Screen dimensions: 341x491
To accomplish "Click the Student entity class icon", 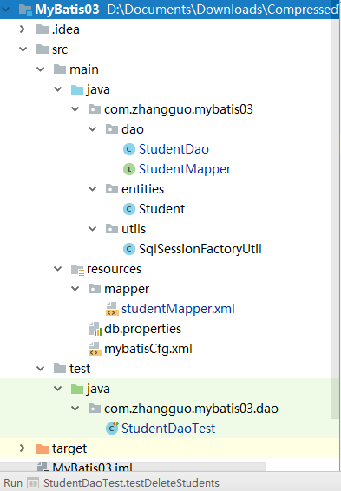I will tap(128, 209).
